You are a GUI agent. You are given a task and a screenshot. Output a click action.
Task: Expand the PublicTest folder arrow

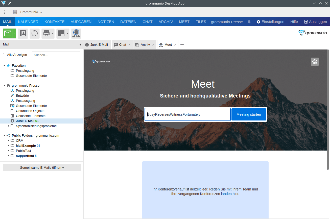pos(8,151)
